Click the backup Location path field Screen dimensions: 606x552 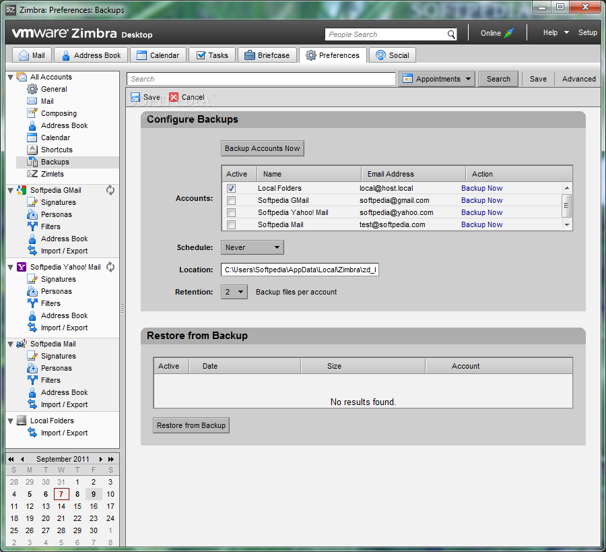click(x=300, y=270)
